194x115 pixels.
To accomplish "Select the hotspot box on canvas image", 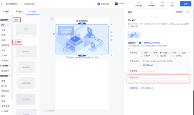I will pos(66,30).
